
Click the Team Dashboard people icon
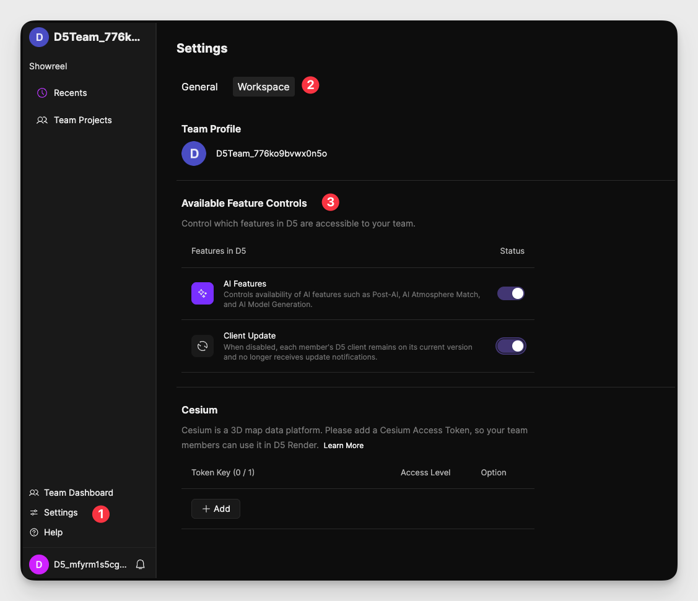click(34, 493)
